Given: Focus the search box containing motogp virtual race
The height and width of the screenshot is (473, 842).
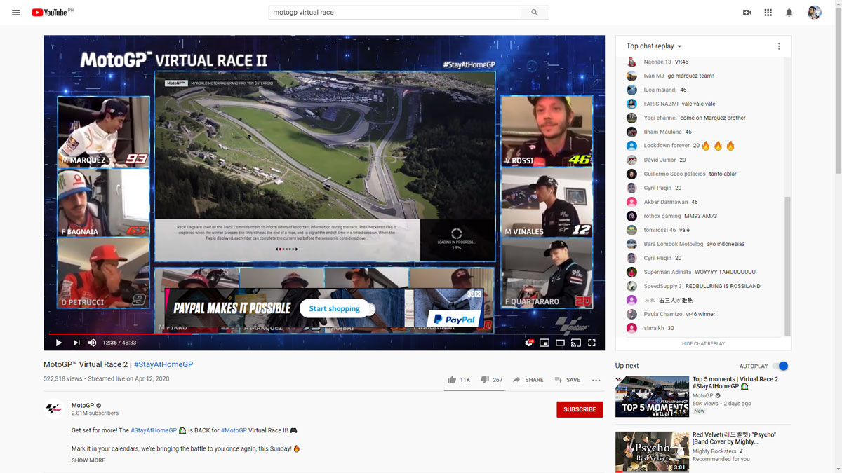Looking at the screenshot, I should [x=395, y=13].
